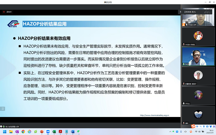Click muted mic icon on rabbit avatar tile
The width and height of the screenshot is (216, 135).
(184, 44)
